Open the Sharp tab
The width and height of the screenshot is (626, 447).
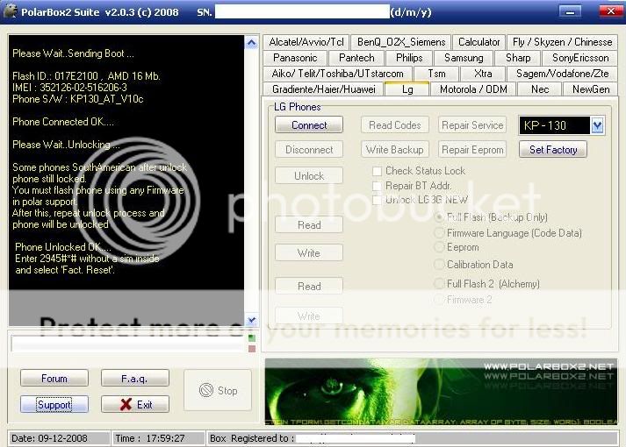coord(518,58)
